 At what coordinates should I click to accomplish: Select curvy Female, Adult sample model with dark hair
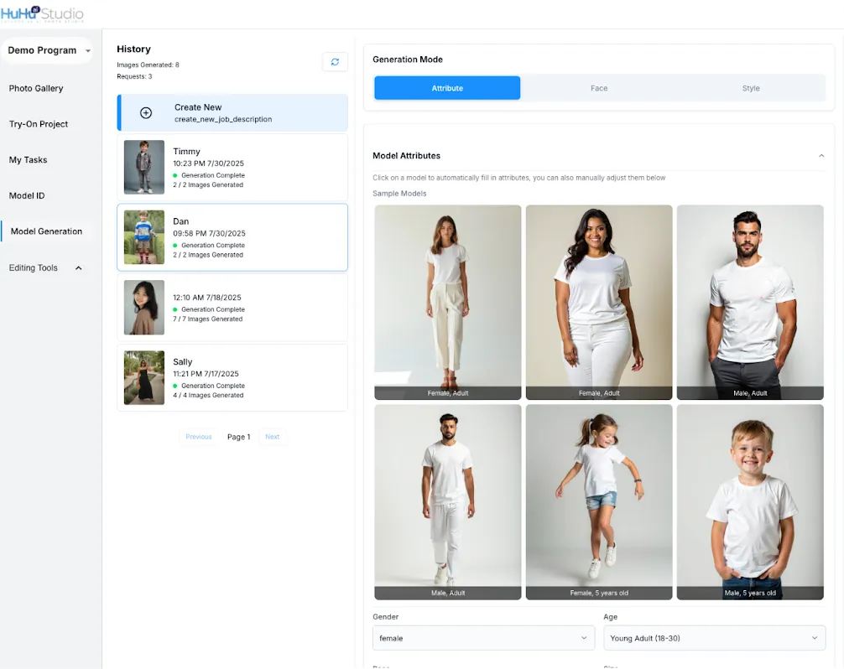coord(599,303)
